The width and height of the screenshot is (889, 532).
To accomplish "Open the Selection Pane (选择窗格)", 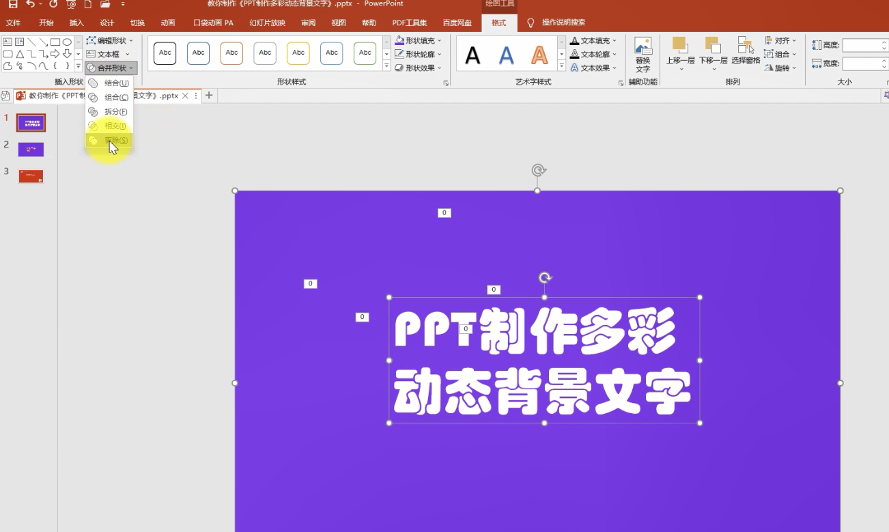I will (746, 51).
